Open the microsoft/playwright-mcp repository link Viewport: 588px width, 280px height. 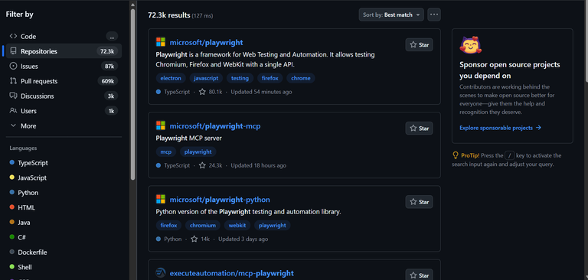point(215,126)
